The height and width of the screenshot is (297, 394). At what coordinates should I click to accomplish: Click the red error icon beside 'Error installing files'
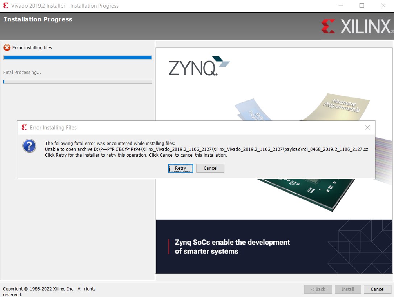point(7,48)
